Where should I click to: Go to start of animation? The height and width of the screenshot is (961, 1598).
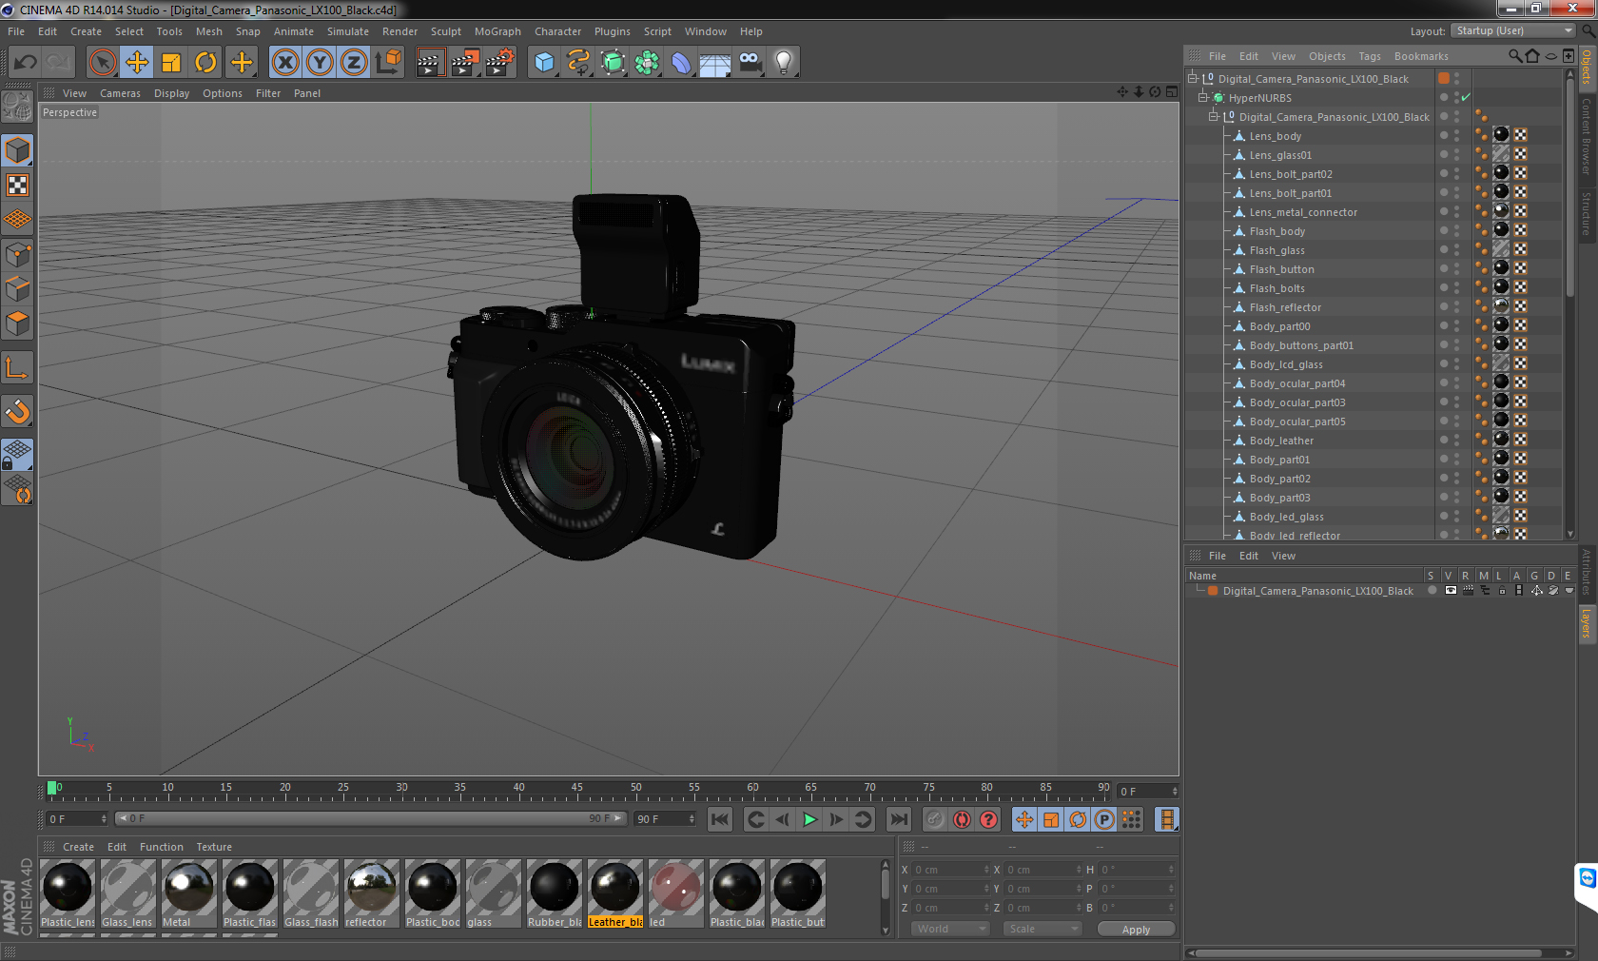[720, 819]
